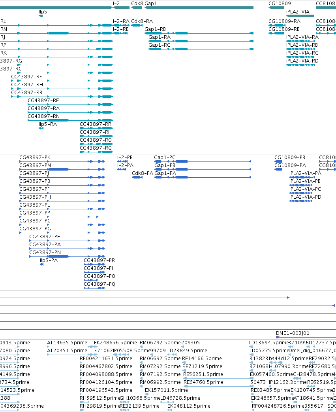The height and width of the screenshot is (412, 336).
Task: Click the iPLA2-VIA-RD transcript
Action: point(300,65)
